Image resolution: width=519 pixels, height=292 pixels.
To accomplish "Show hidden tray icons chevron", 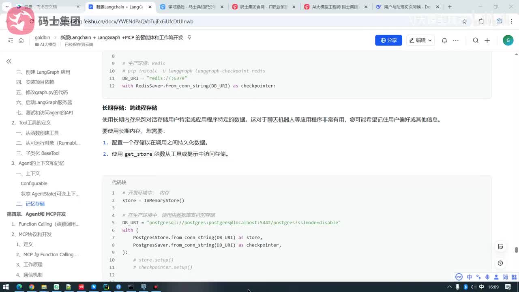I will click(x=450, y=287).
